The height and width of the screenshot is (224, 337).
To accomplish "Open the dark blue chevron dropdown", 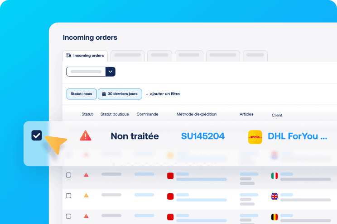I will coord(111,71).
